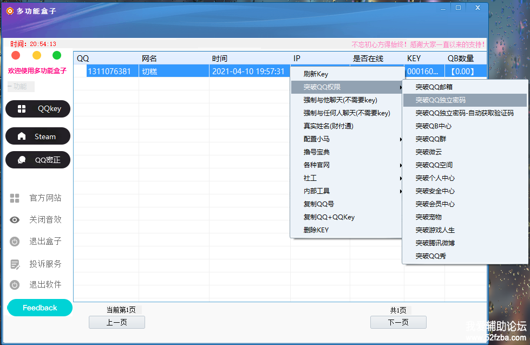Select 突破安全中心 in the submenu
Viewport: 530px width, 345px height.
[x=465, y=191]
